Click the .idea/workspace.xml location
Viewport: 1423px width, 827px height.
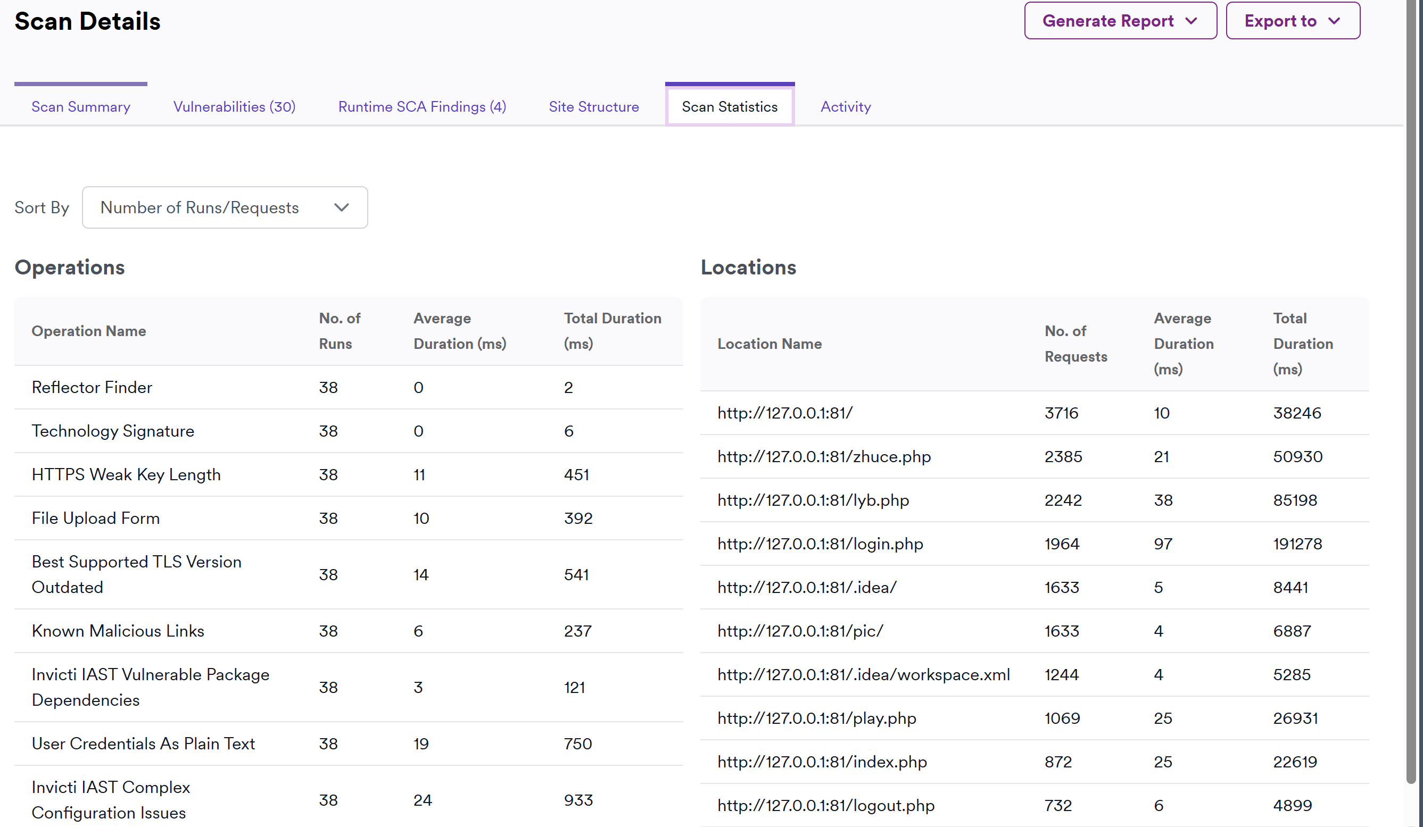863,674
